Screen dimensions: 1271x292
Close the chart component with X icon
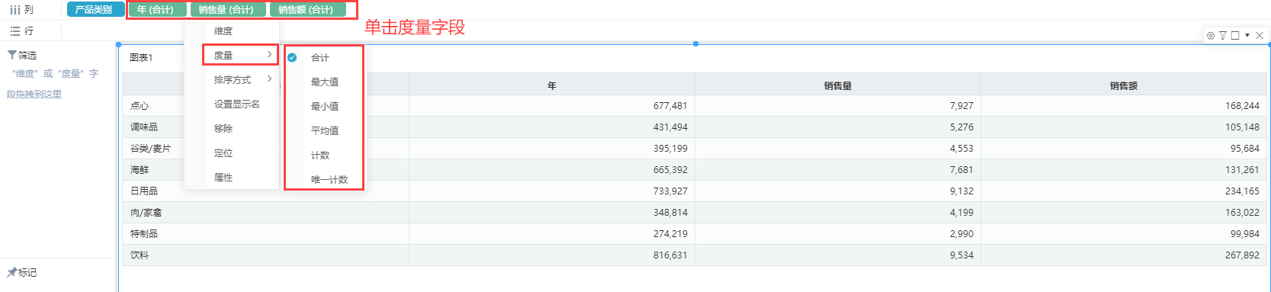click(x=1260, y=36)
